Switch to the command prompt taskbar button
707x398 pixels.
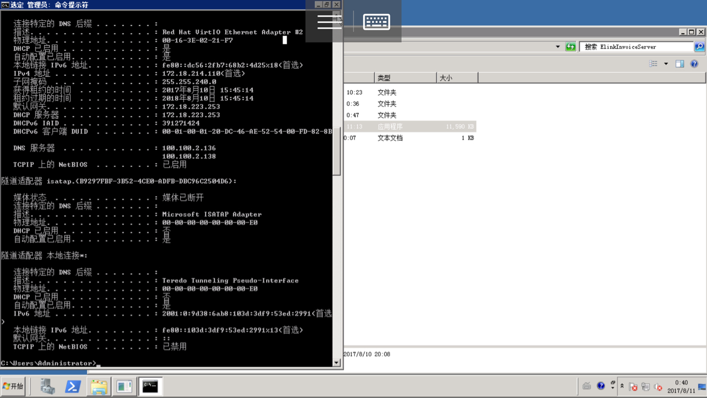[150, 386]
